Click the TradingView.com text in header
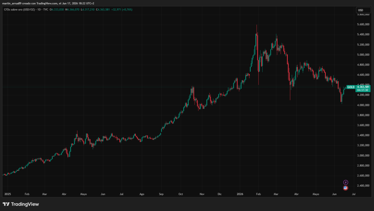 (47, 3)
